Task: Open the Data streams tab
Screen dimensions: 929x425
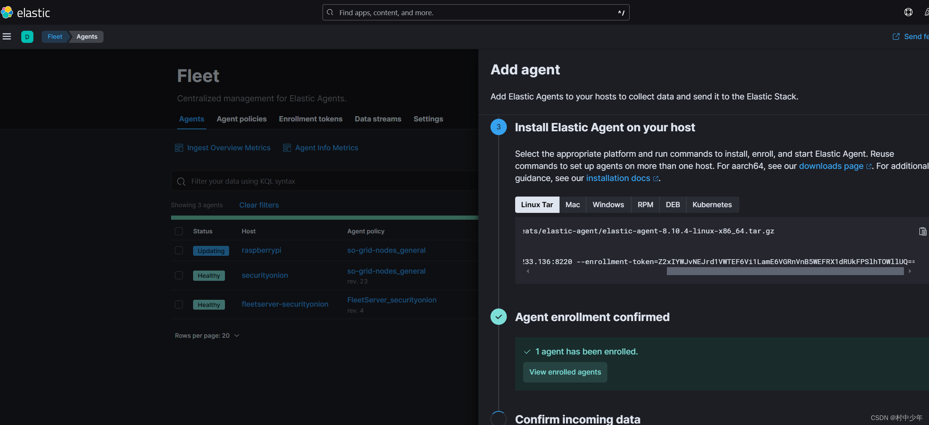Action: pyautogui.click(x=378, y=119)
